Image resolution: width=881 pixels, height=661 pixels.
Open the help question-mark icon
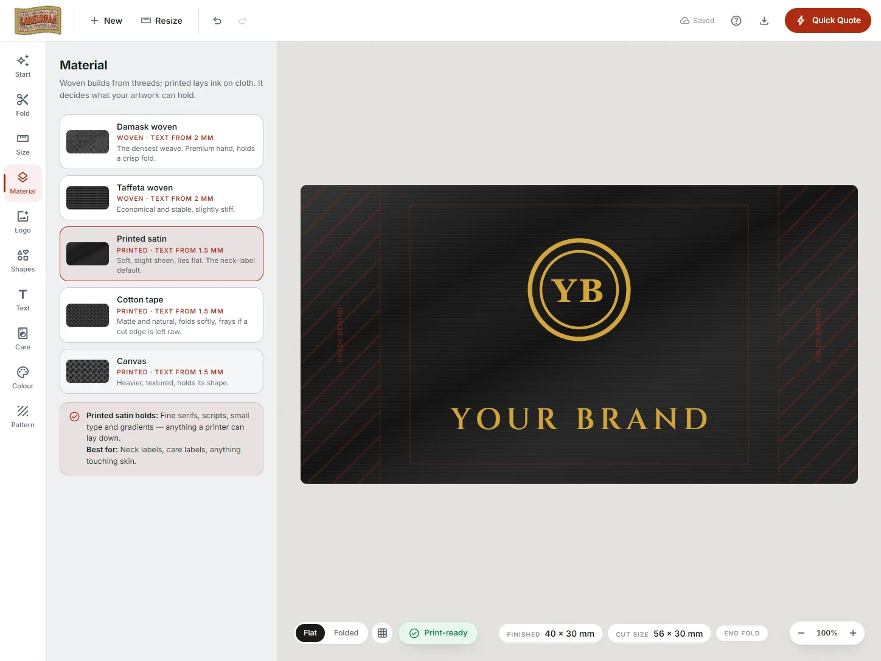point(736,21)
